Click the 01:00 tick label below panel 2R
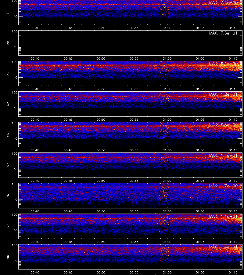 167,59
